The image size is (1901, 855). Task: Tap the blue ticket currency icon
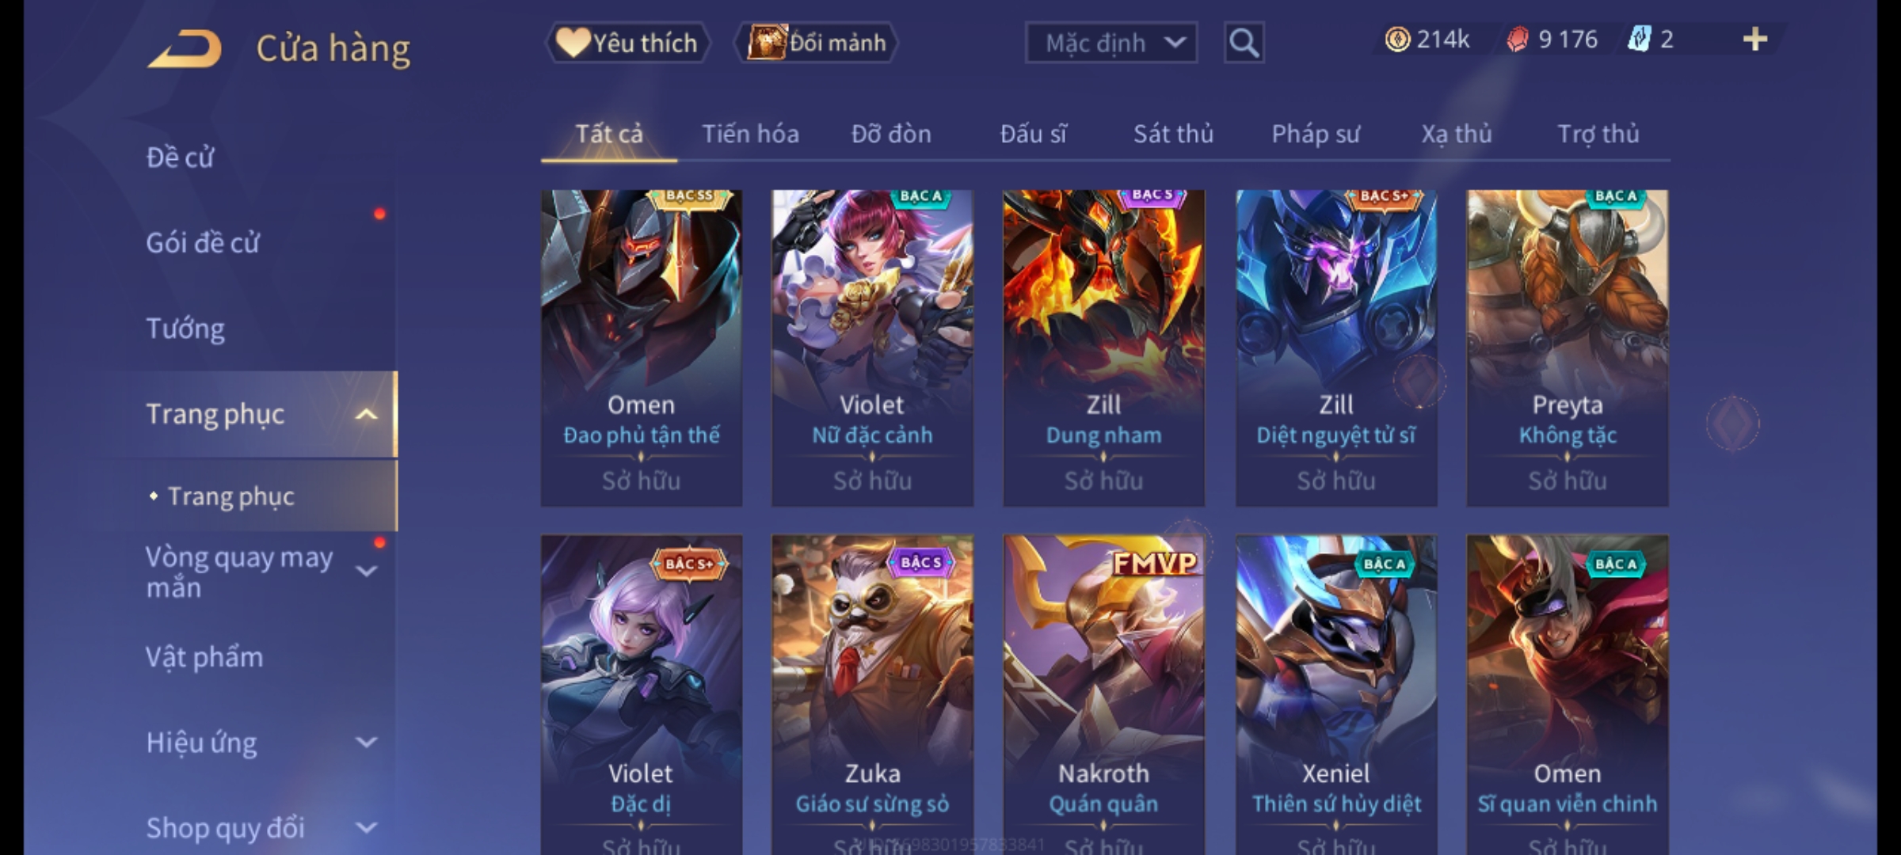click(1639, 39)
